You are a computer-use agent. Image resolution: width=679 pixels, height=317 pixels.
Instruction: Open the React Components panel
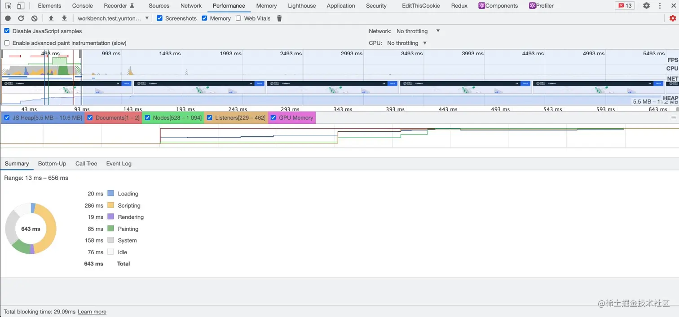click(498, 6)
